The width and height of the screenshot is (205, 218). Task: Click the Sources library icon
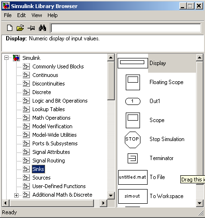pos(26,178)
